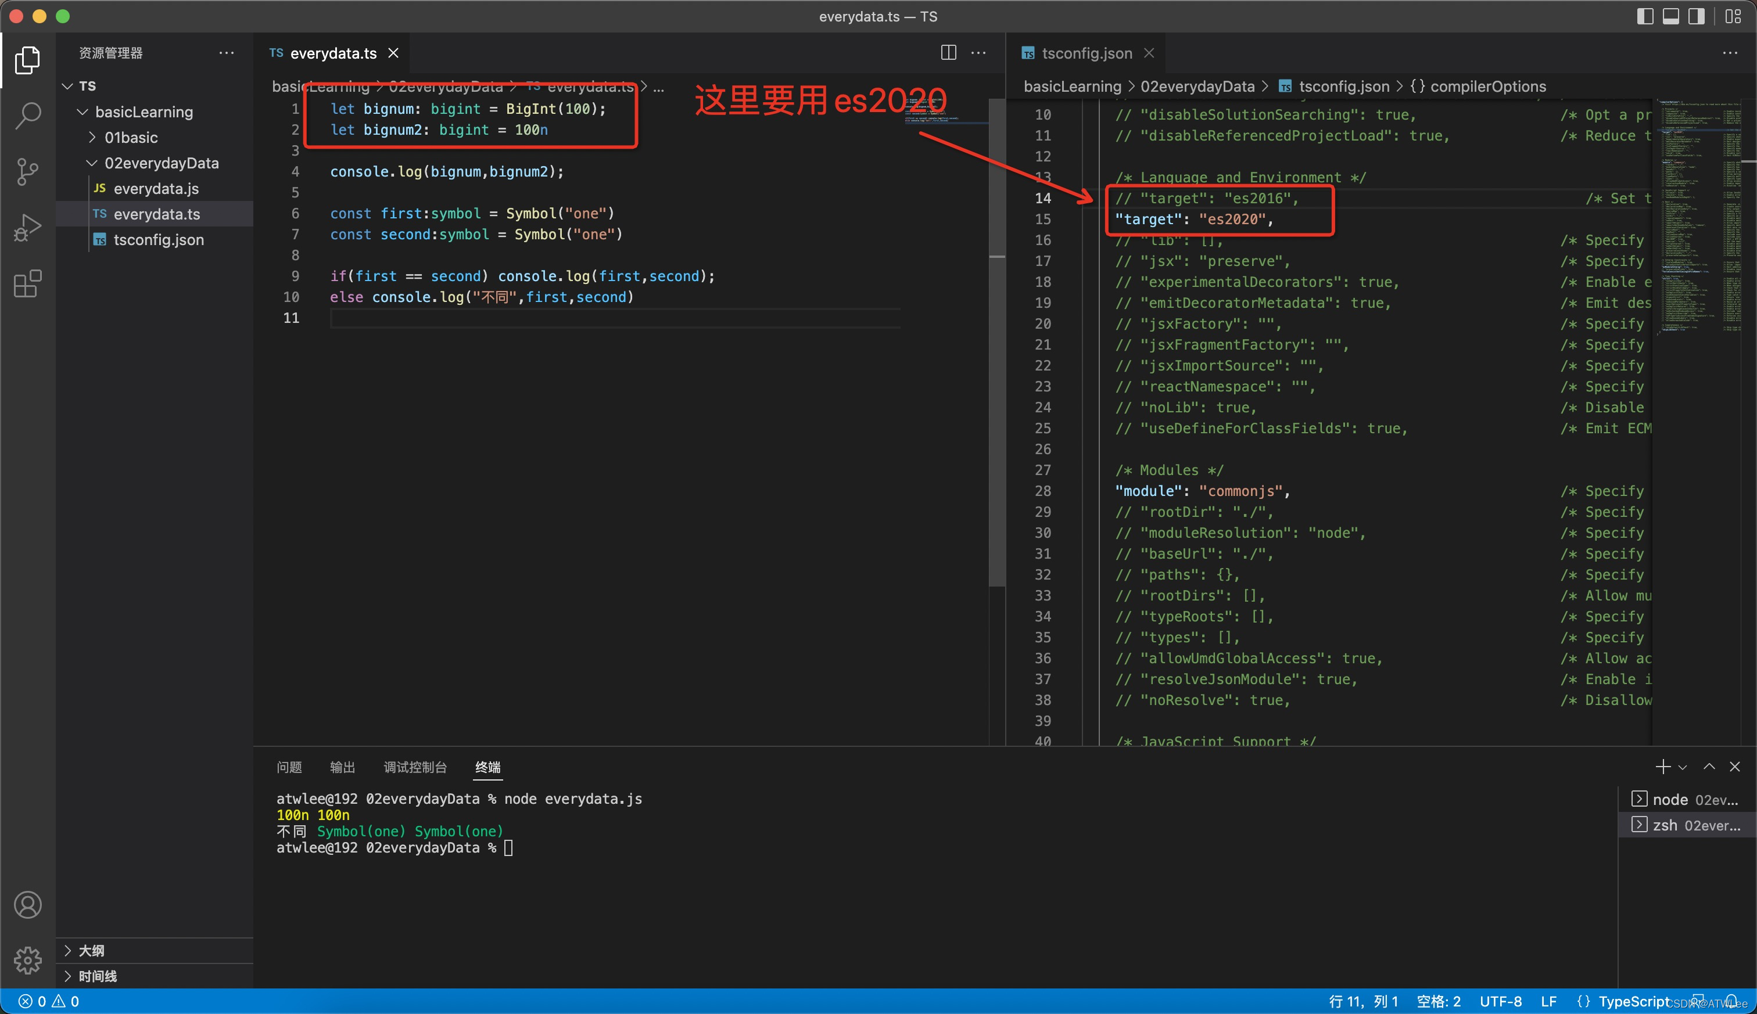Click the terminal prompt input line
This screenshot has height=1014, width=1757.
tap(395, 847)
